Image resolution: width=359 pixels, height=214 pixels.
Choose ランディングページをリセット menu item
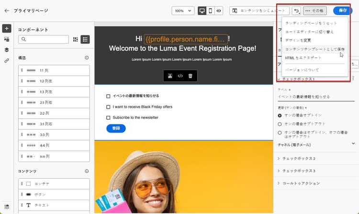click(315, 23)
